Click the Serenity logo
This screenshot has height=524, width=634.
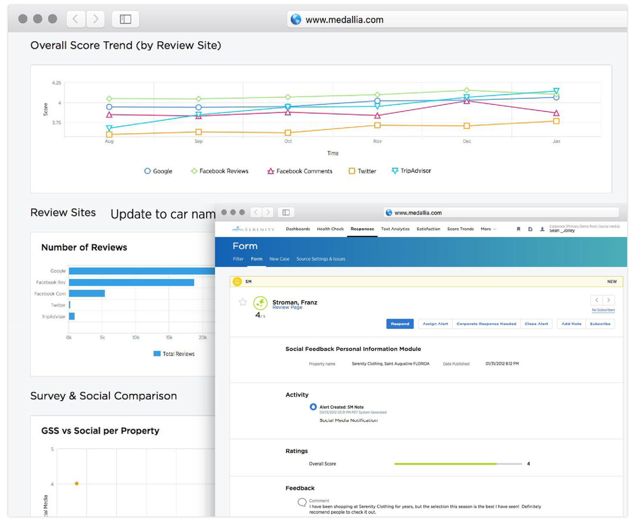click(253, 229)
